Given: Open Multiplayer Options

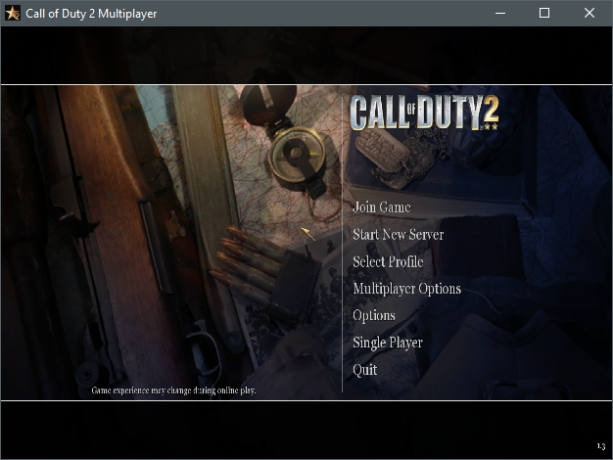Looking at the screenshot, I should coord(406,289).
